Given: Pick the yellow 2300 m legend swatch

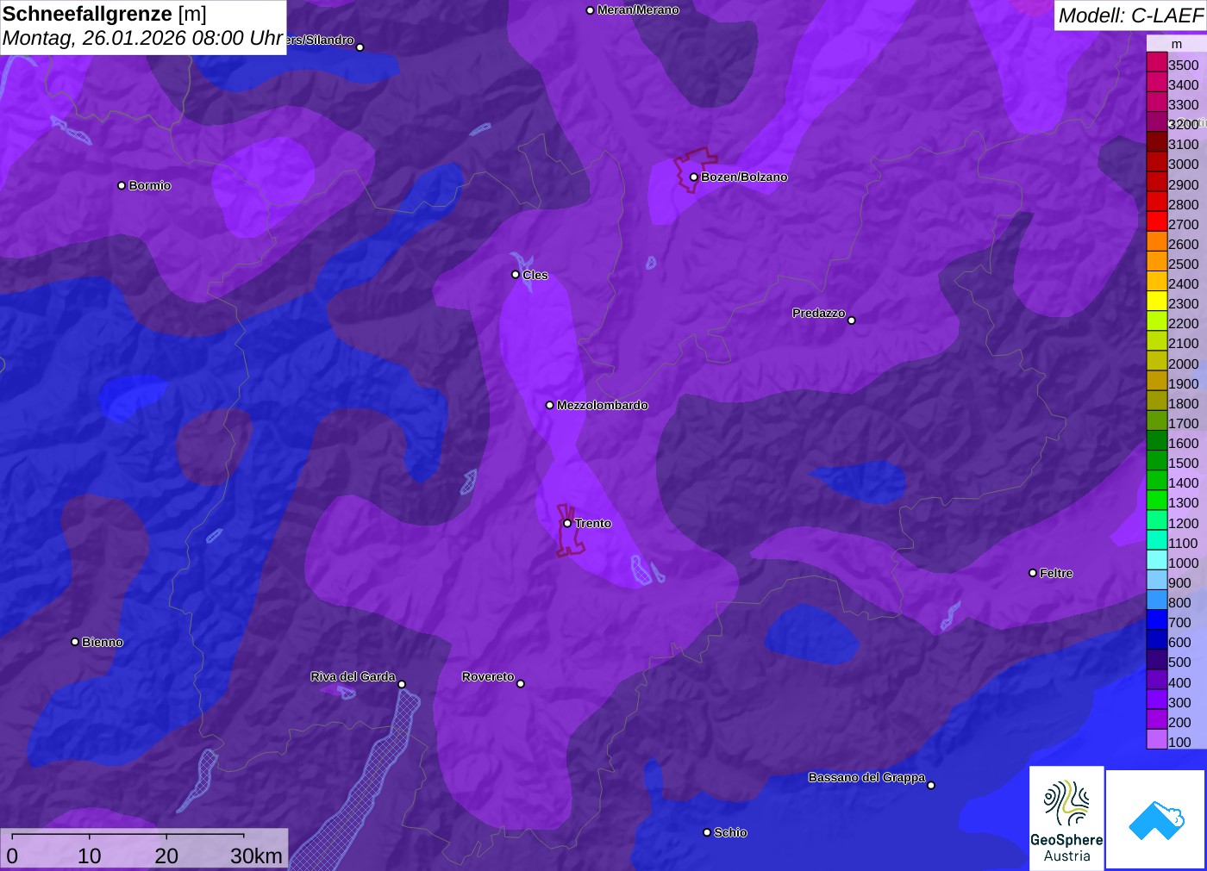Looking at the screenshot, I should [x=1156, y=302].
